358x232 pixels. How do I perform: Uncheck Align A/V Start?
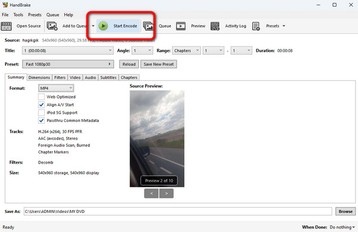coord(41,105)
